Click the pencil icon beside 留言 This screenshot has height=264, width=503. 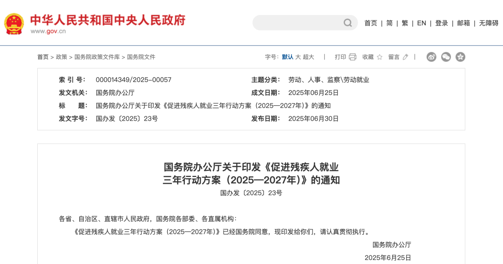[405, 57]
